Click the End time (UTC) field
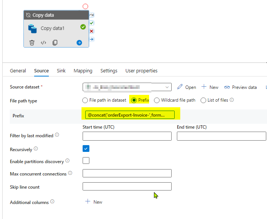 click(221, 136)
